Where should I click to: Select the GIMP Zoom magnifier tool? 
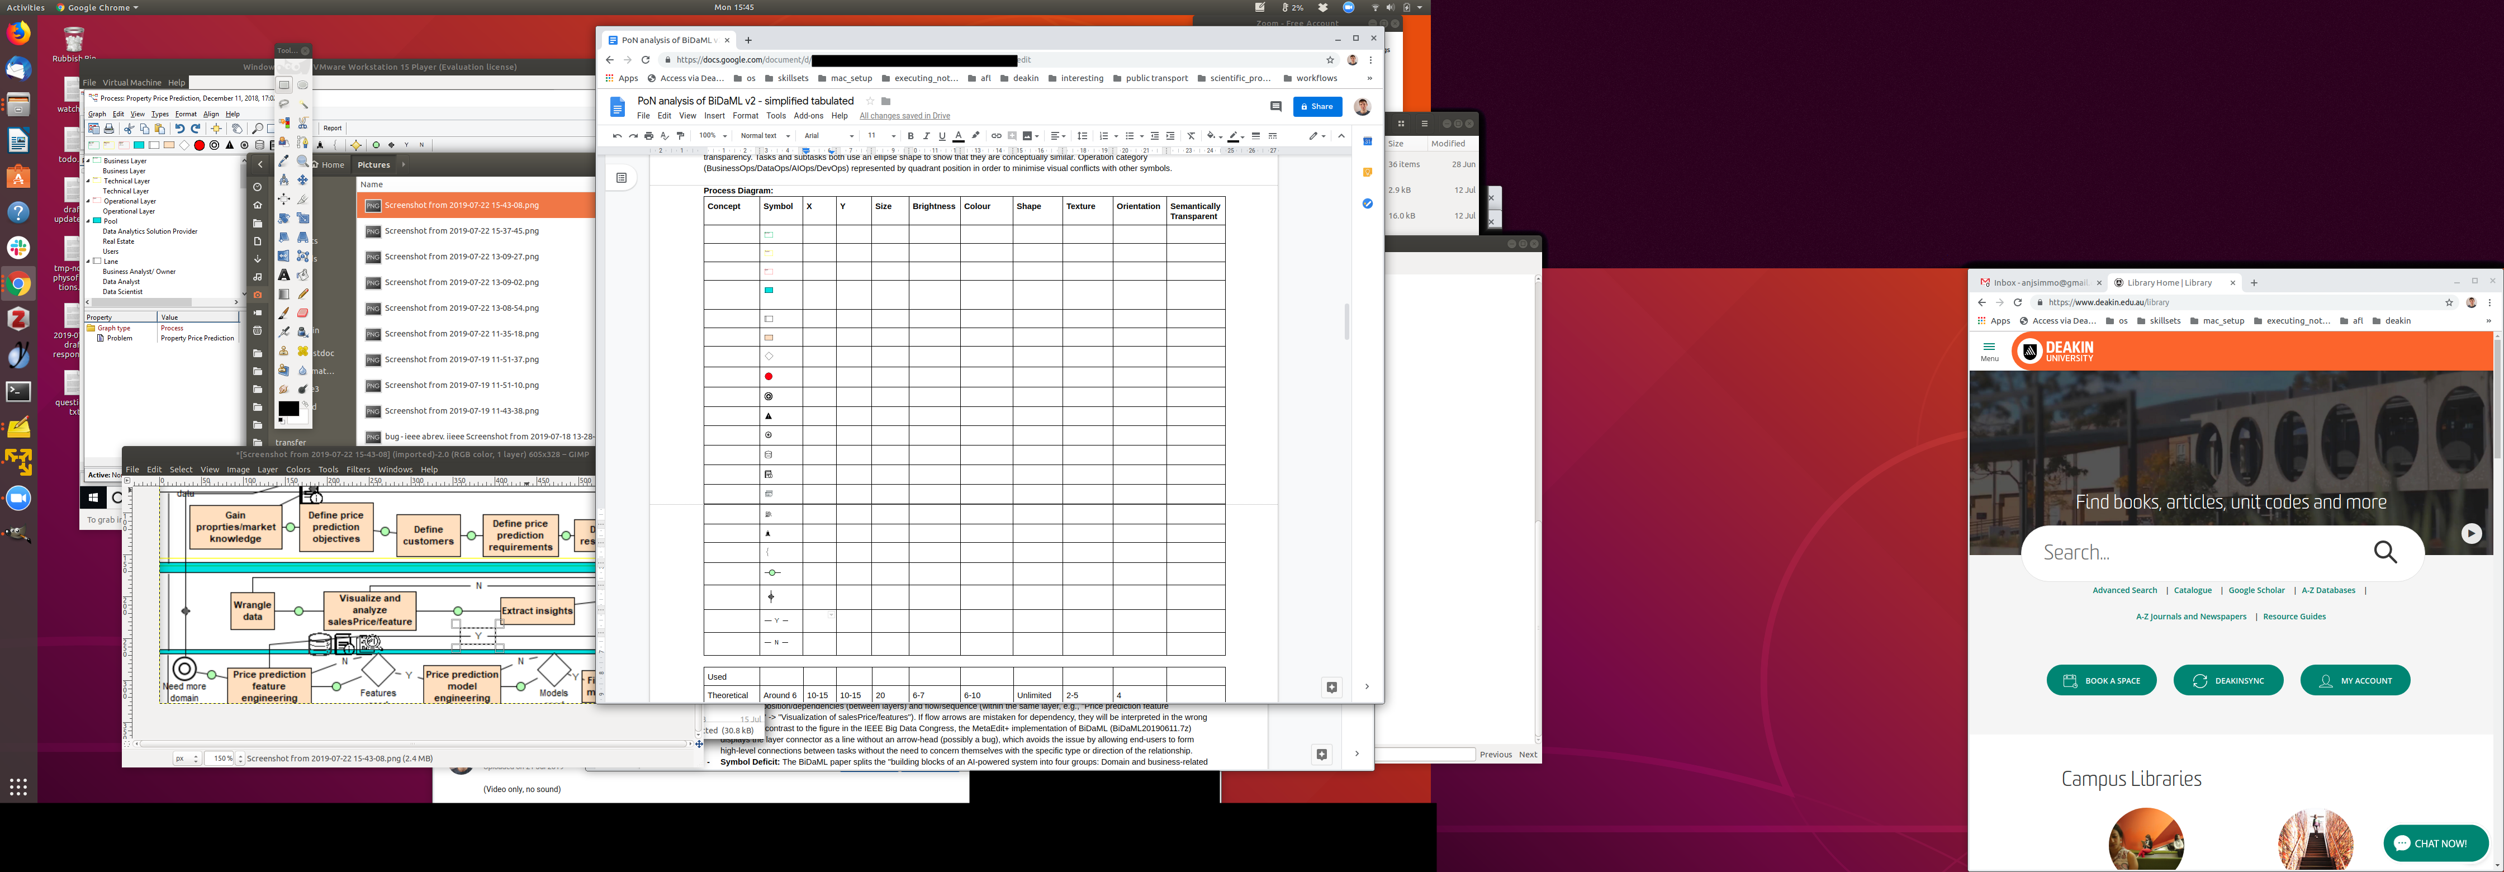click(x=303, y=162)
